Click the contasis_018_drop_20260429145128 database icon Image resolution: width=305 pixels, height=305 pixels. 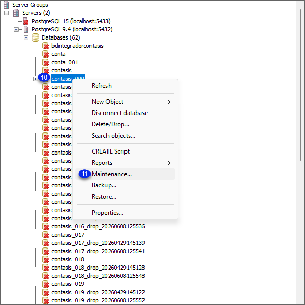point(45,268)
